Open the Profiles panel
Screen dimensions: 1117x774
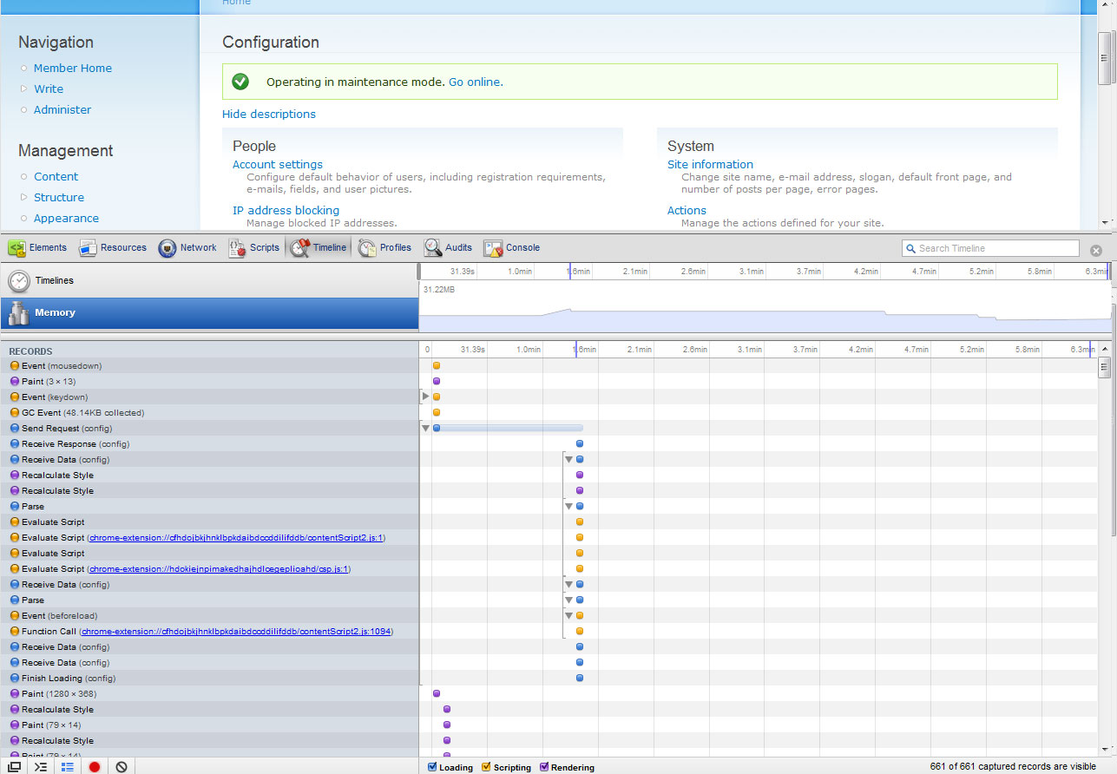point(385,247)
